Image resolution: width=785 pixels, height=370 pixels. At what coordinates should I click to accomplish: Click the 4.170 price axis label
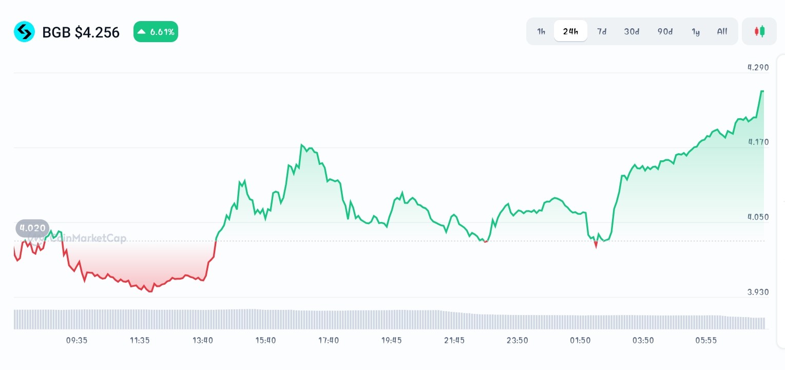(758, 142)
